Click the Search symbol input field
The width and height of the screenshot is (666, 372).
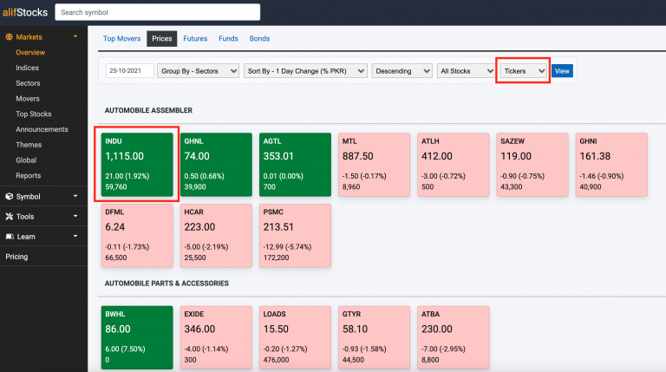click(157, 12)
